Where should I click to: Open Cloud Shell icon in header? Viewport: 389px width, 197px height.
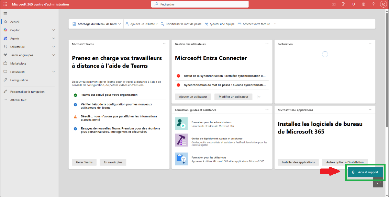click(334, 4)
